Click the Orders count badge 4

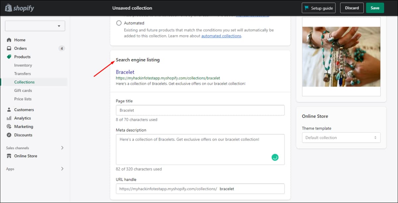(62, 48)
